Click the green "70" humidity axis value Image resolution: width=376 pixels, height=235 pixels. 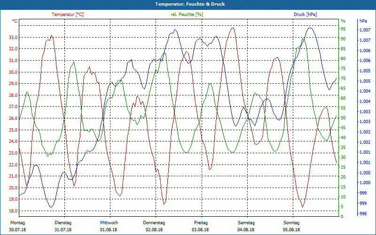[x=343, y=78]
